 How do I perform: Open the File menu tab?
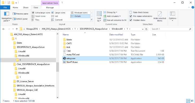click(5, 7)
